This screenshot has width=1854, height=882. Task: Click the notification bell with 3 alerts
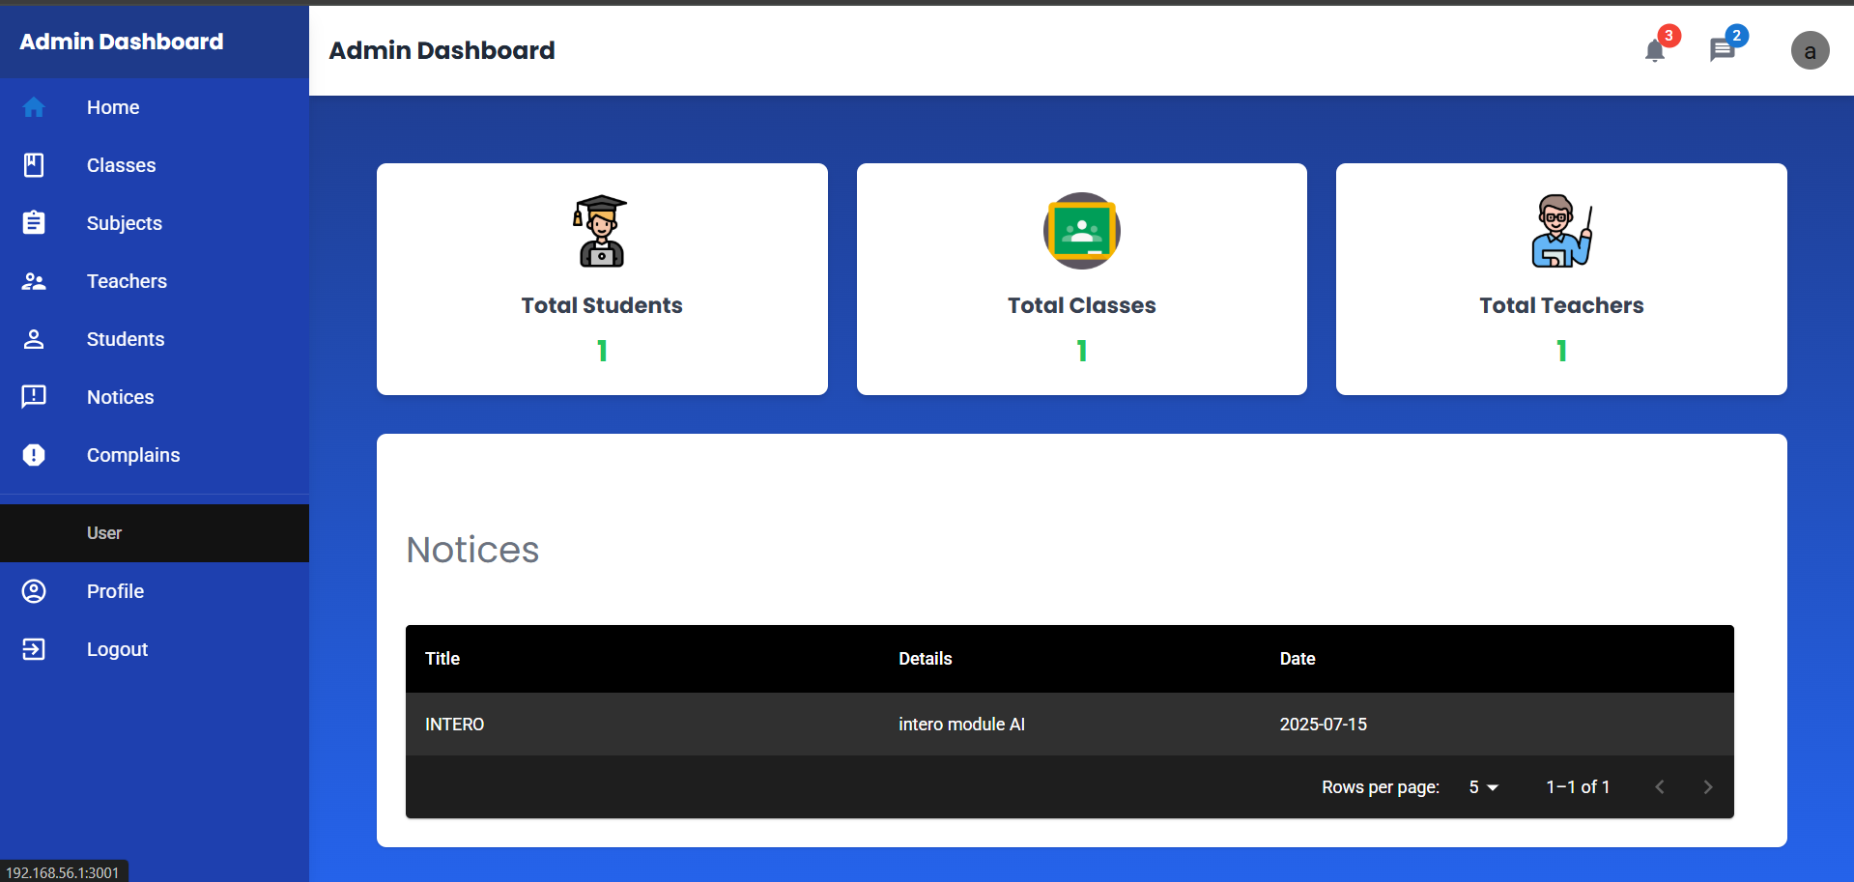coord(1655,51)
